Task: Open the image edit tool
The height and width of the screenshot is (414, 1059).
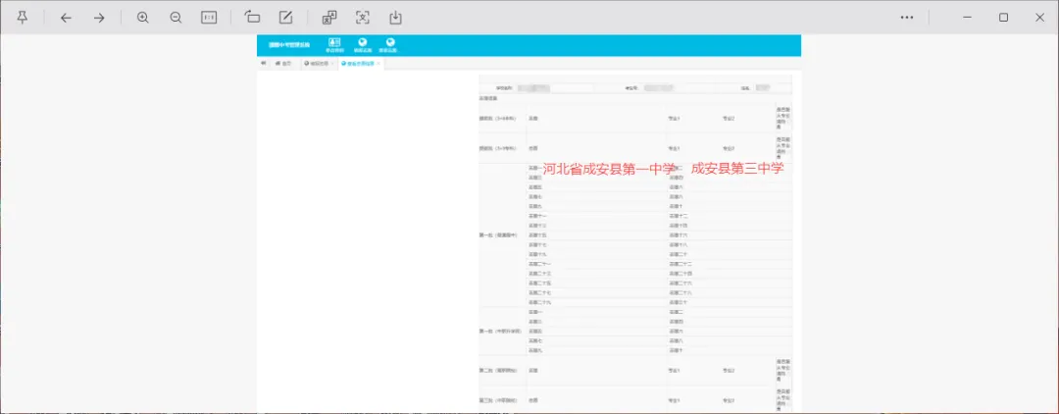Action: pos(285,18)
